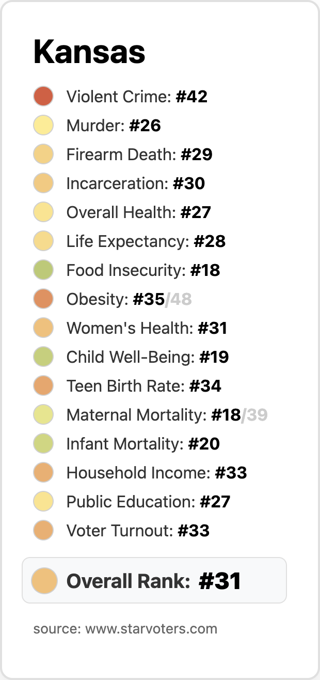320x680 pixels.
Task: Select the Public Education #27 row
Action: click(x=148, y=502)
